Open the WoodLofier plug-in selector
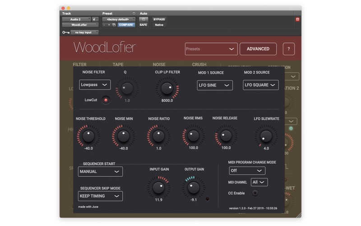Viewport: 361px width, 226px height. pyautogui.click(x=80, y=25)
